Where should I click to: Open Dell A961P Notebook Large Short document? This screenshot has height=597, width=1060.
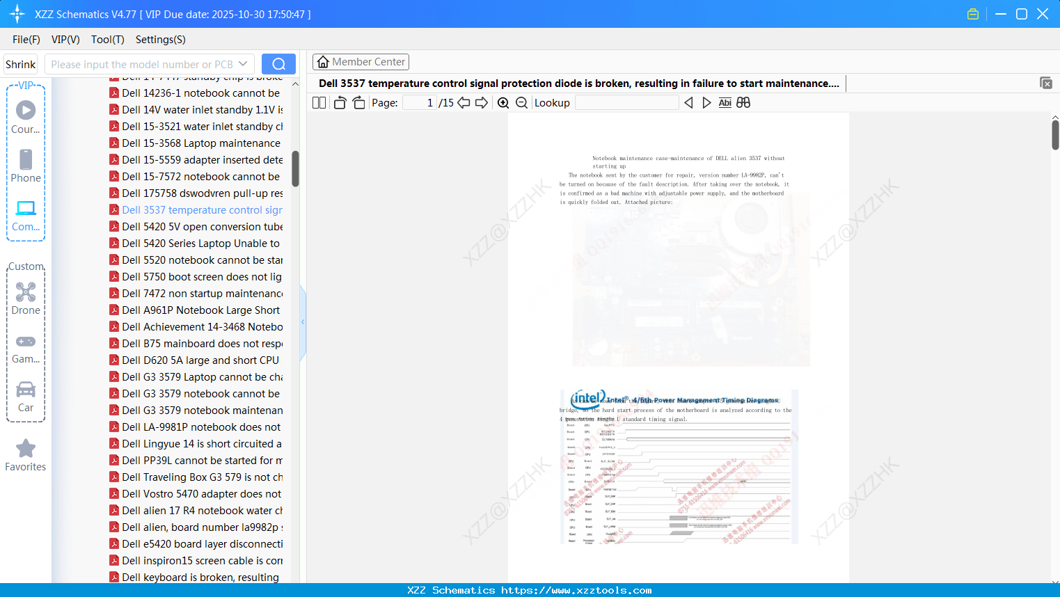[x=201, y=310]
